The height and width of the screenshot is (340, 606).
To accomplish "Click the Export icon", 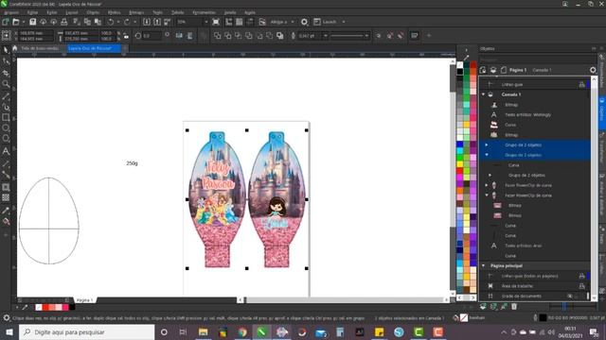I will 157,22.
